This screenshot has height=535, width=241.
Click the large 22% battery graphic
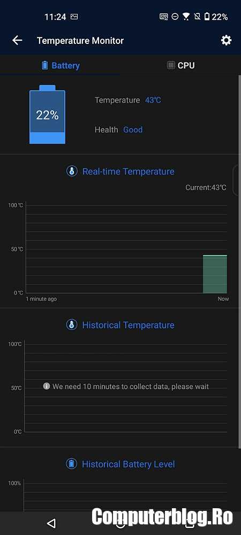[x=47, y=114]
